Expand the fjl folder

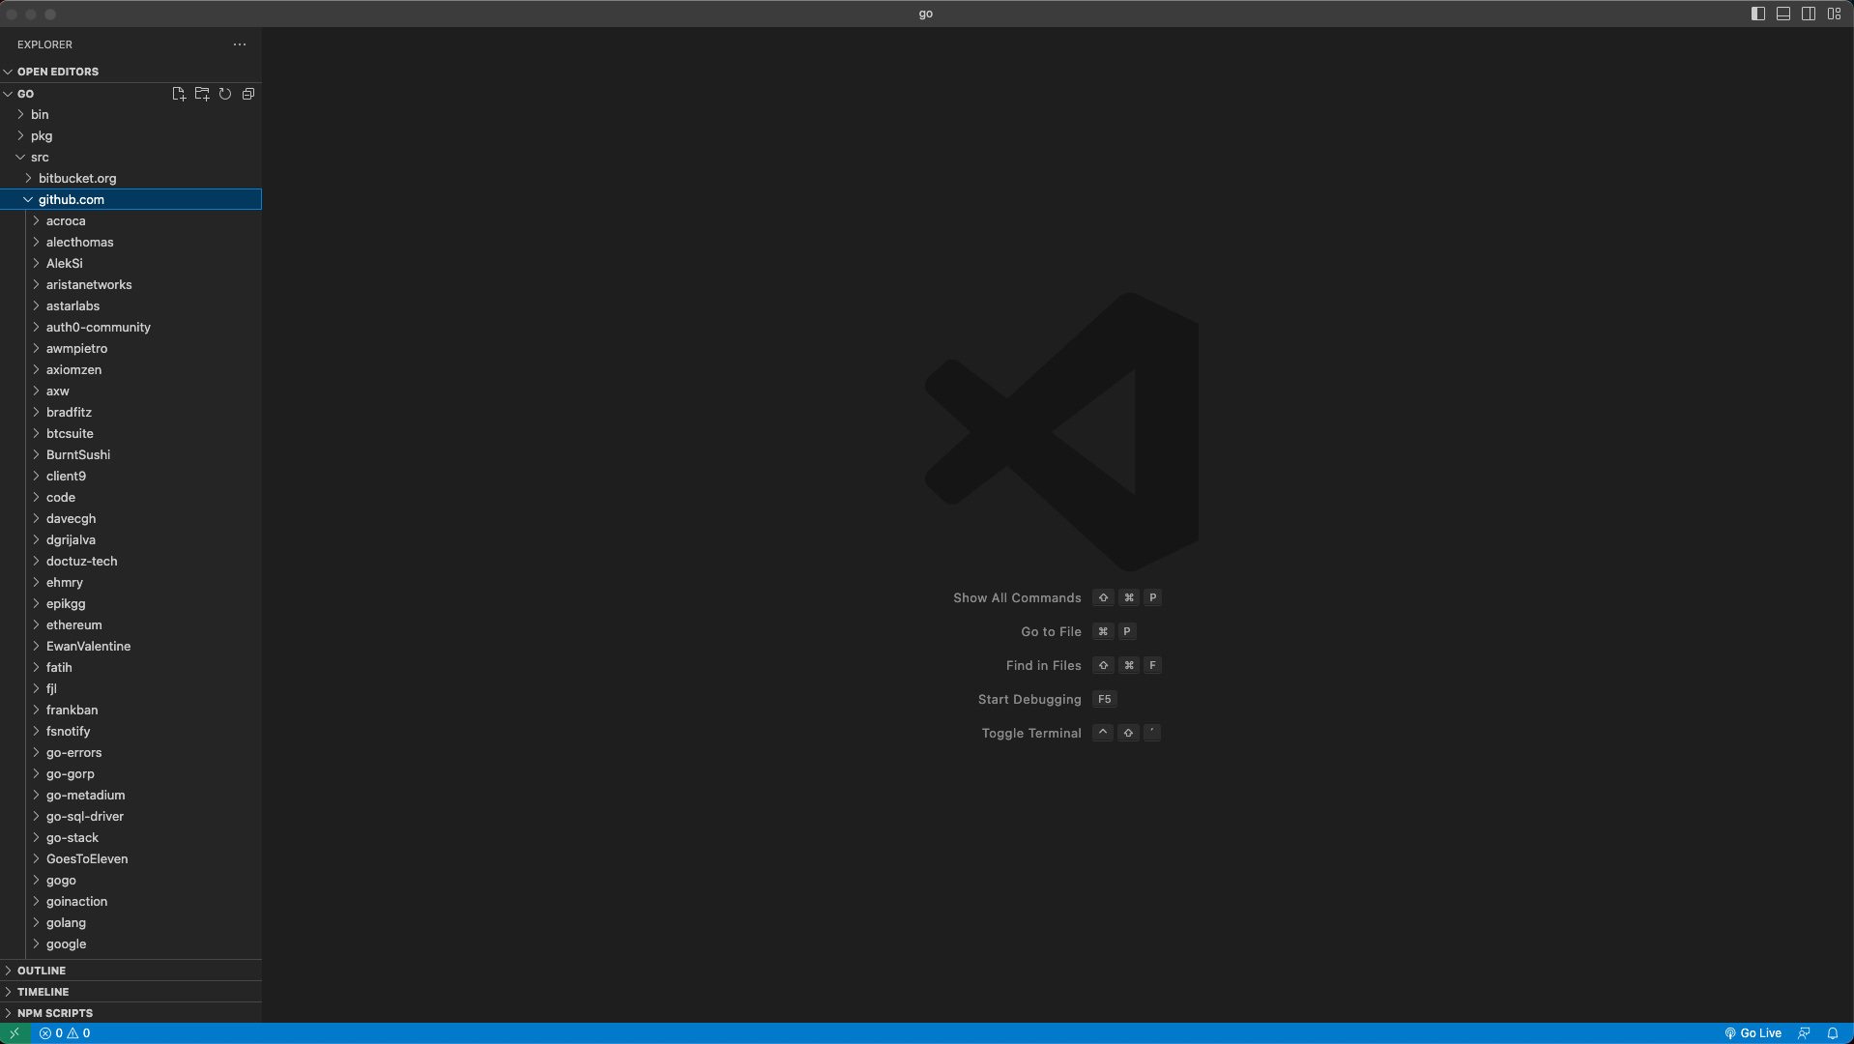point(130,688)
